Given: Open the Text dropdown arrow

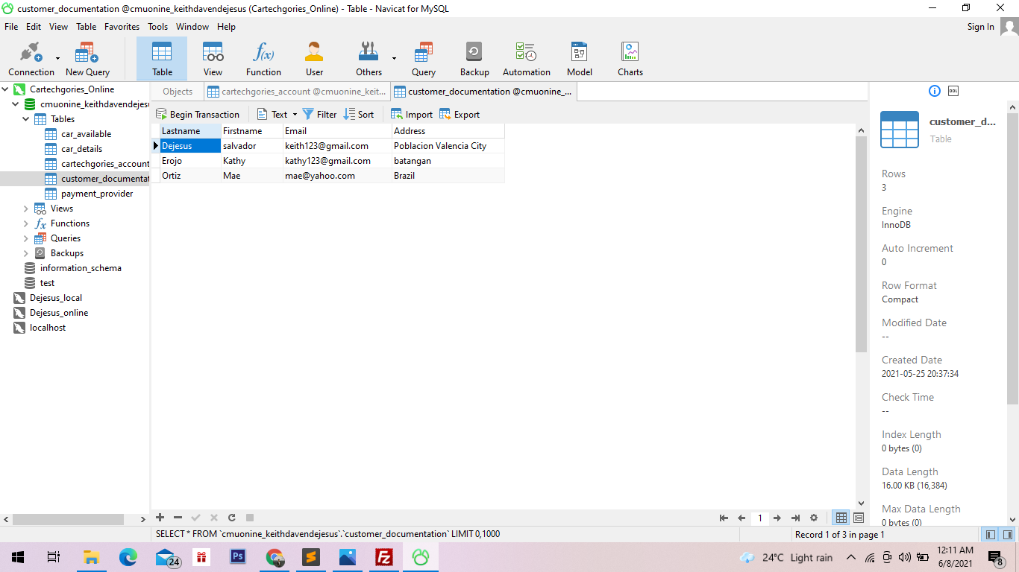Looking at the screenshot, I should coord(295,115).
